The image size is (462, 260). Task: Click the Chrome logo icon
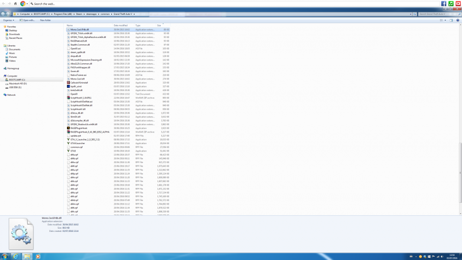23,4
